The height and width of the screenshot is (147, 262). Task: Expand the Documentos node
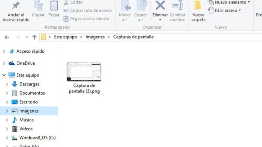(x=7, y=93)
